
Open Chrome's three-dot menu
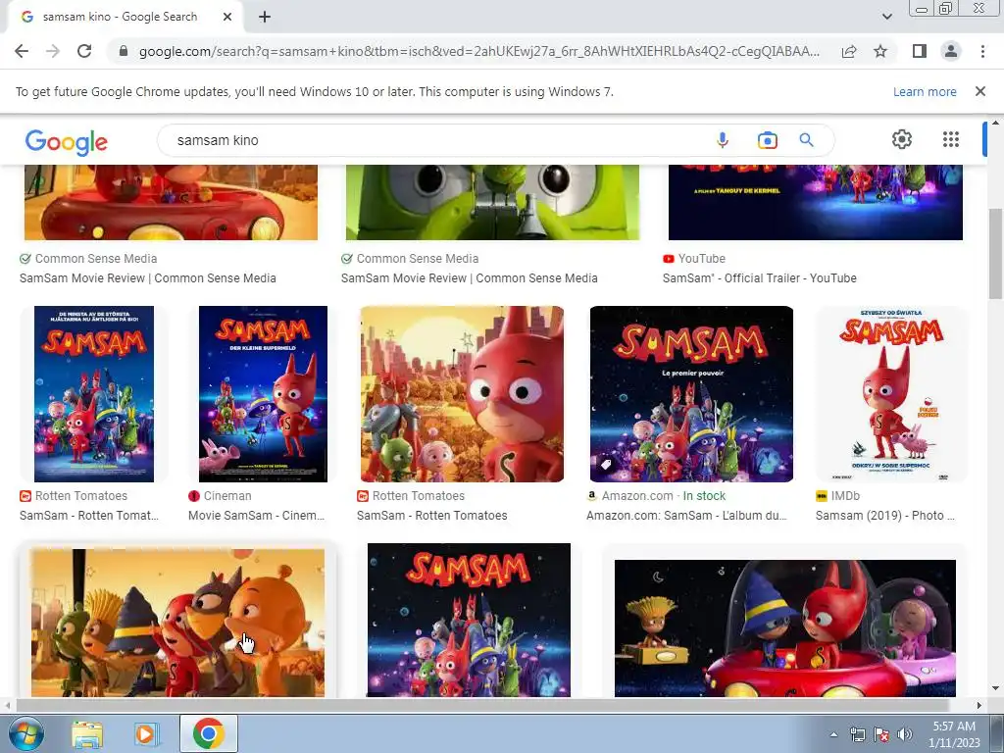point(982,51)
